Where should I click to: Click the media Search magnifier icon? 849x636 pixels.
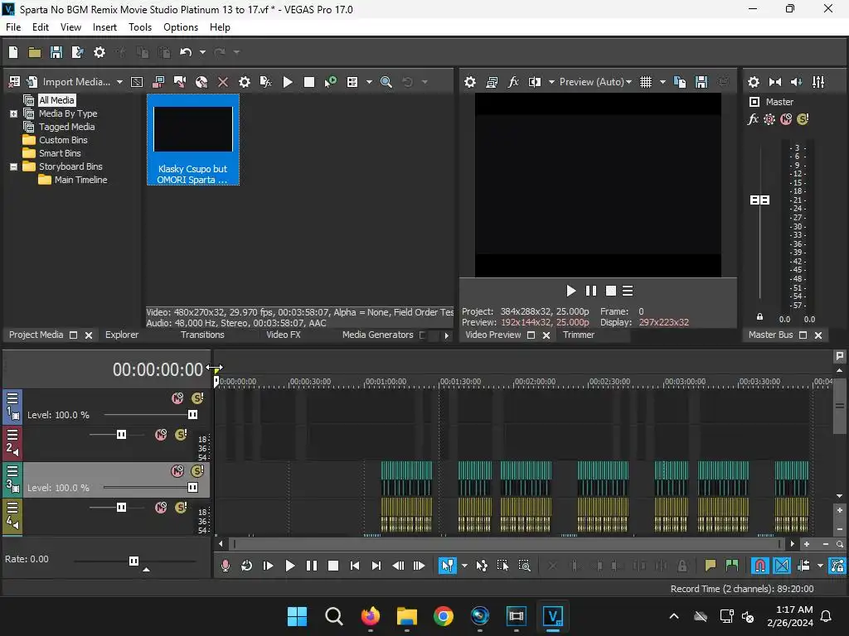(x=386, y=82)
